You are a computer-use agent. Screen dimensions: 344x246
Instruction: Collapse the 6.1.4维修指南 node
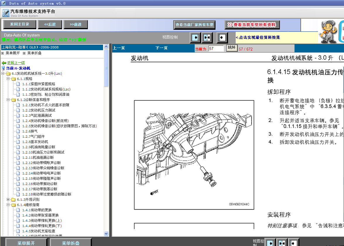pyautogui.click(x=8, y=205)
